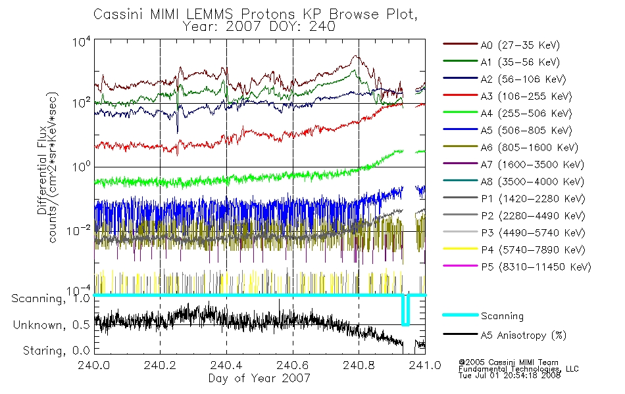
Task: Click the Scanning legend label
Action: tap(502, 316)
